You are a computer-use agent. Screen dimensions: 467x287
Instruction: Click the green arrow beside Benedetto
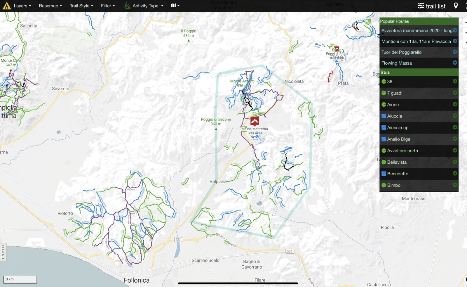(455, 173)
